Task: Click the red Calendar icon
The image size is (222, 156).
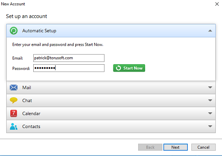Action: [x=14, y=113]
